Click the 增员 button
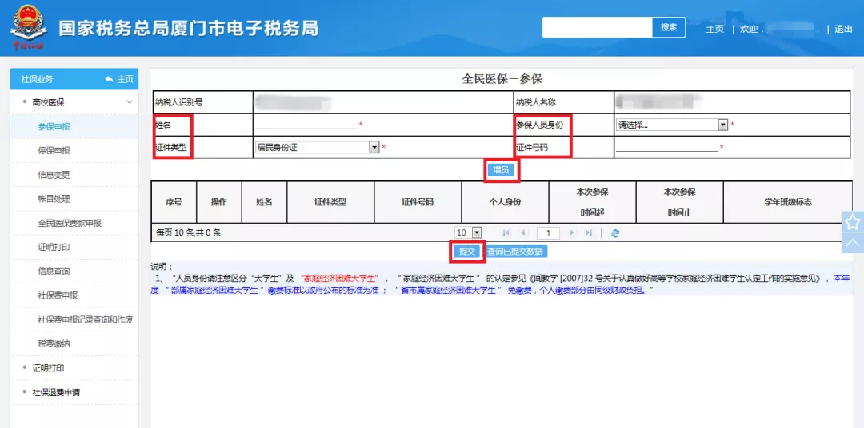864x428 pixels. coord(501,170)
